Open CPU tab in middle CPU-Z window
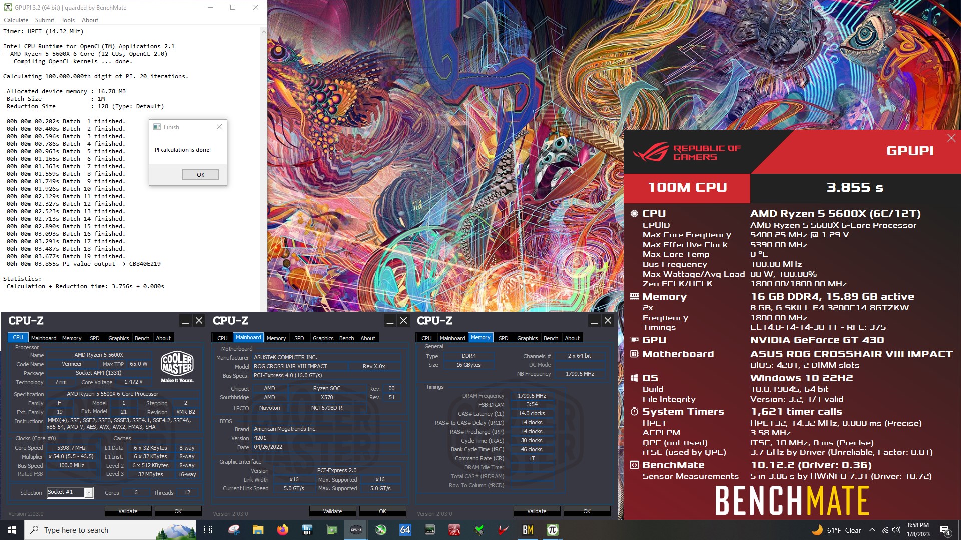 pyautogui.click(x=222, y=338)
